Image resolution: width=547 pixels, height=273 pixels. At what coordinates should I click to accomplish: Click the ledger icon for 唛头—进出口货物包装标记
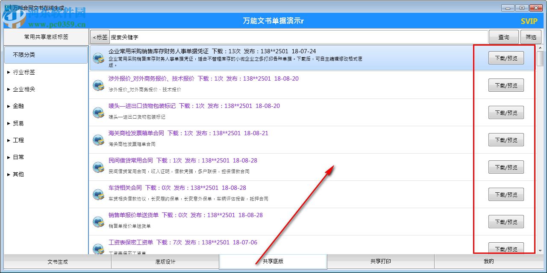click(x=98, y=112)
